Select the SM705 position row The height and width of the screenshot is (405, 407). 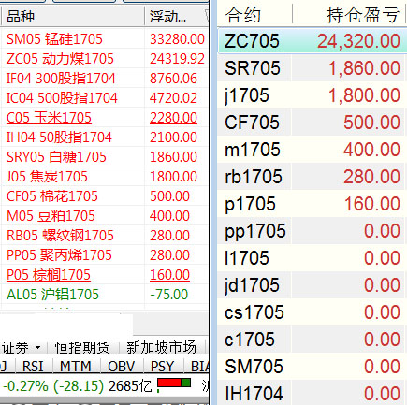313,367
